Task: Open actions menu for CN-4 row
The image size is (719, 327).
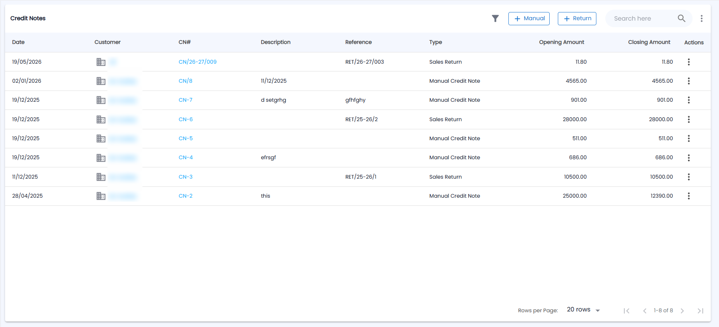Action: pyautogui.click(x=689, y=158)
